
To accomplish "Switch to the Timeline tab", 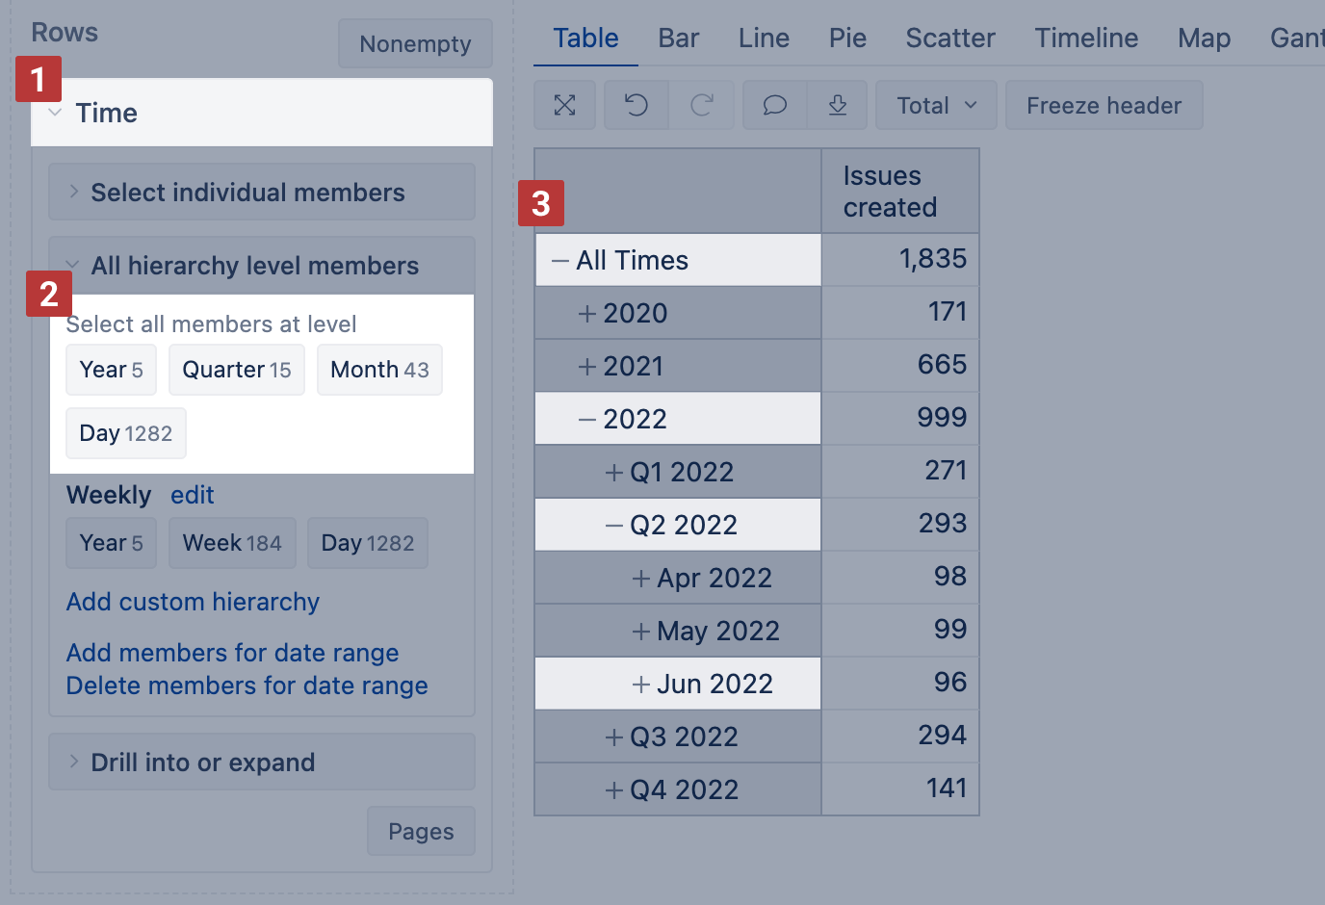I will (x=1086, y=39).
